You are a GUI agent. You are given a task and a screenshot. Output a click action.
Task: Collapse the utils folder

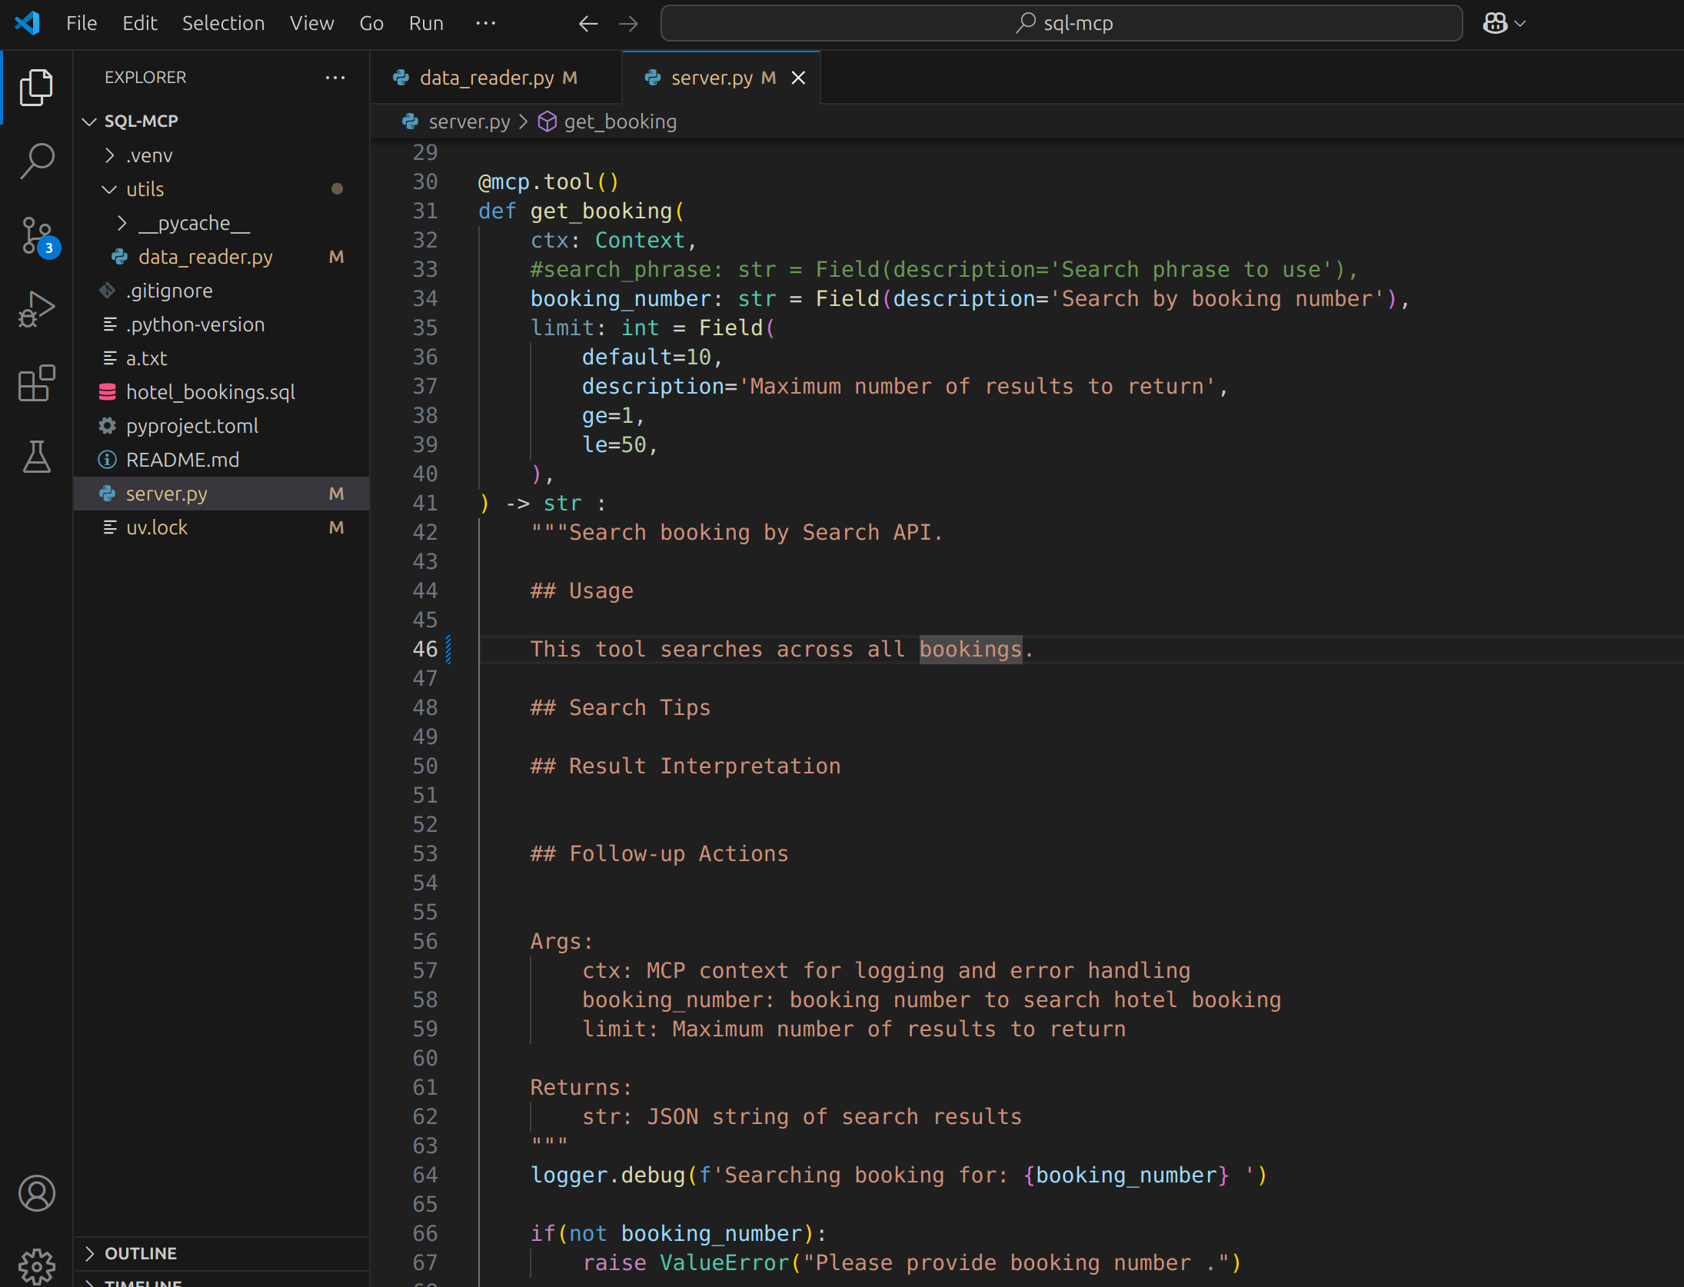221,189
